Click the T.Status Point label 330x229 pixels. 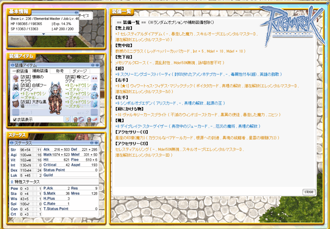(x=56, y=209)
